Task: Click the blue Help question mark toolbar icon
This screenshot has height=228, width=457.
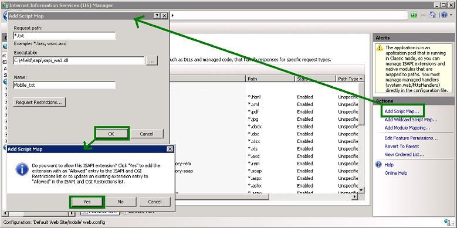Action: tap(444, 15)
